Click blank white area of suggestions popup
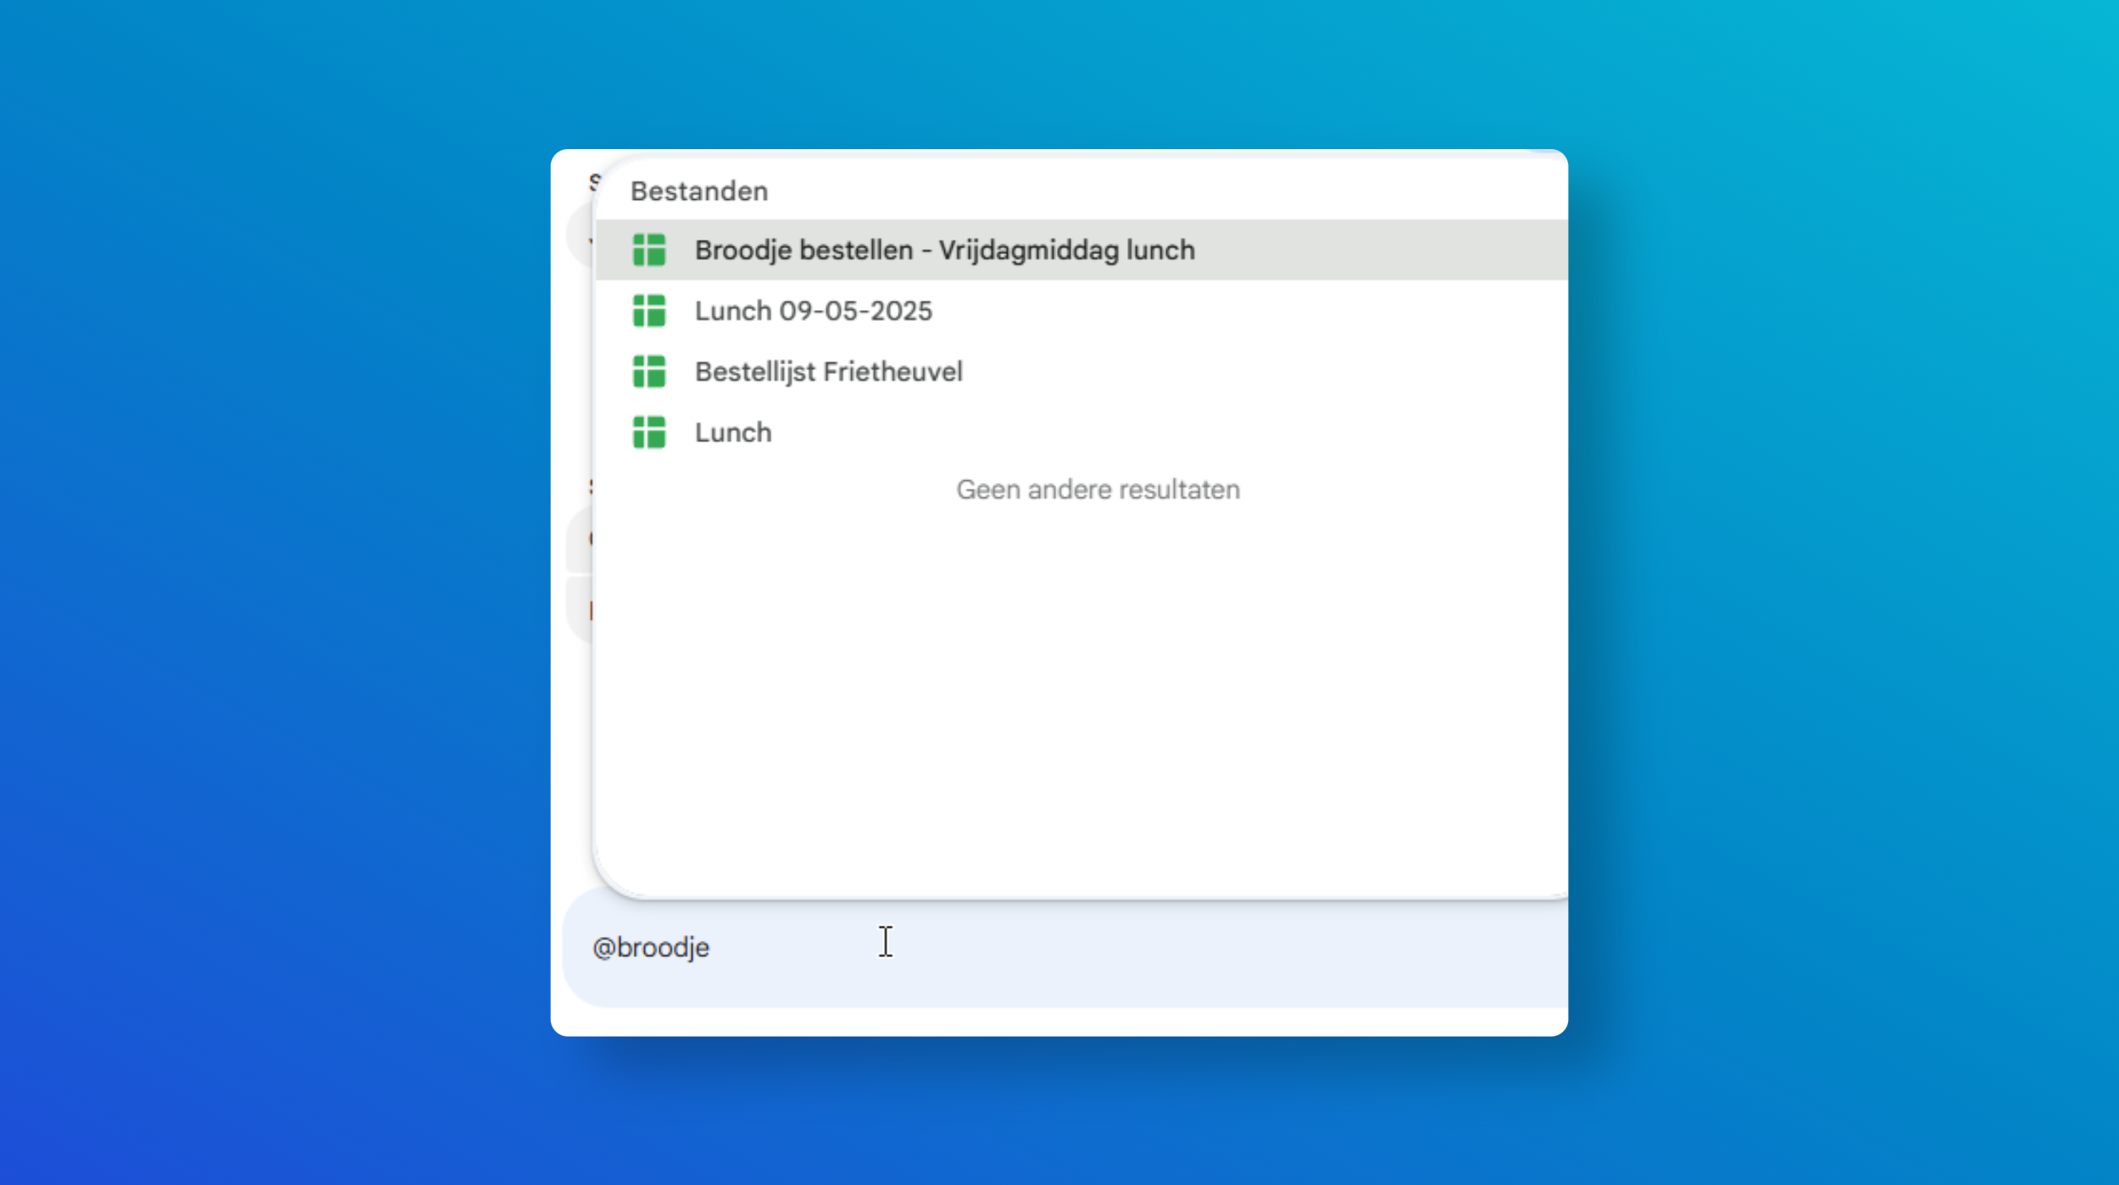The image size is (2119, 1185). pyautogui.click(x=1082, y=695)
